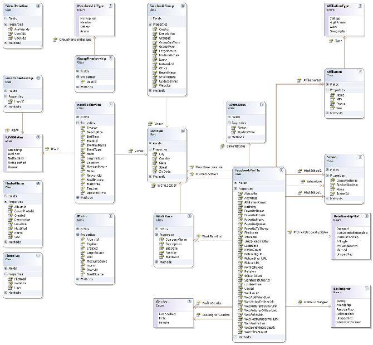Expand the Fields section in the Affiliation class

pyautogui.click(x=327, y=84)
